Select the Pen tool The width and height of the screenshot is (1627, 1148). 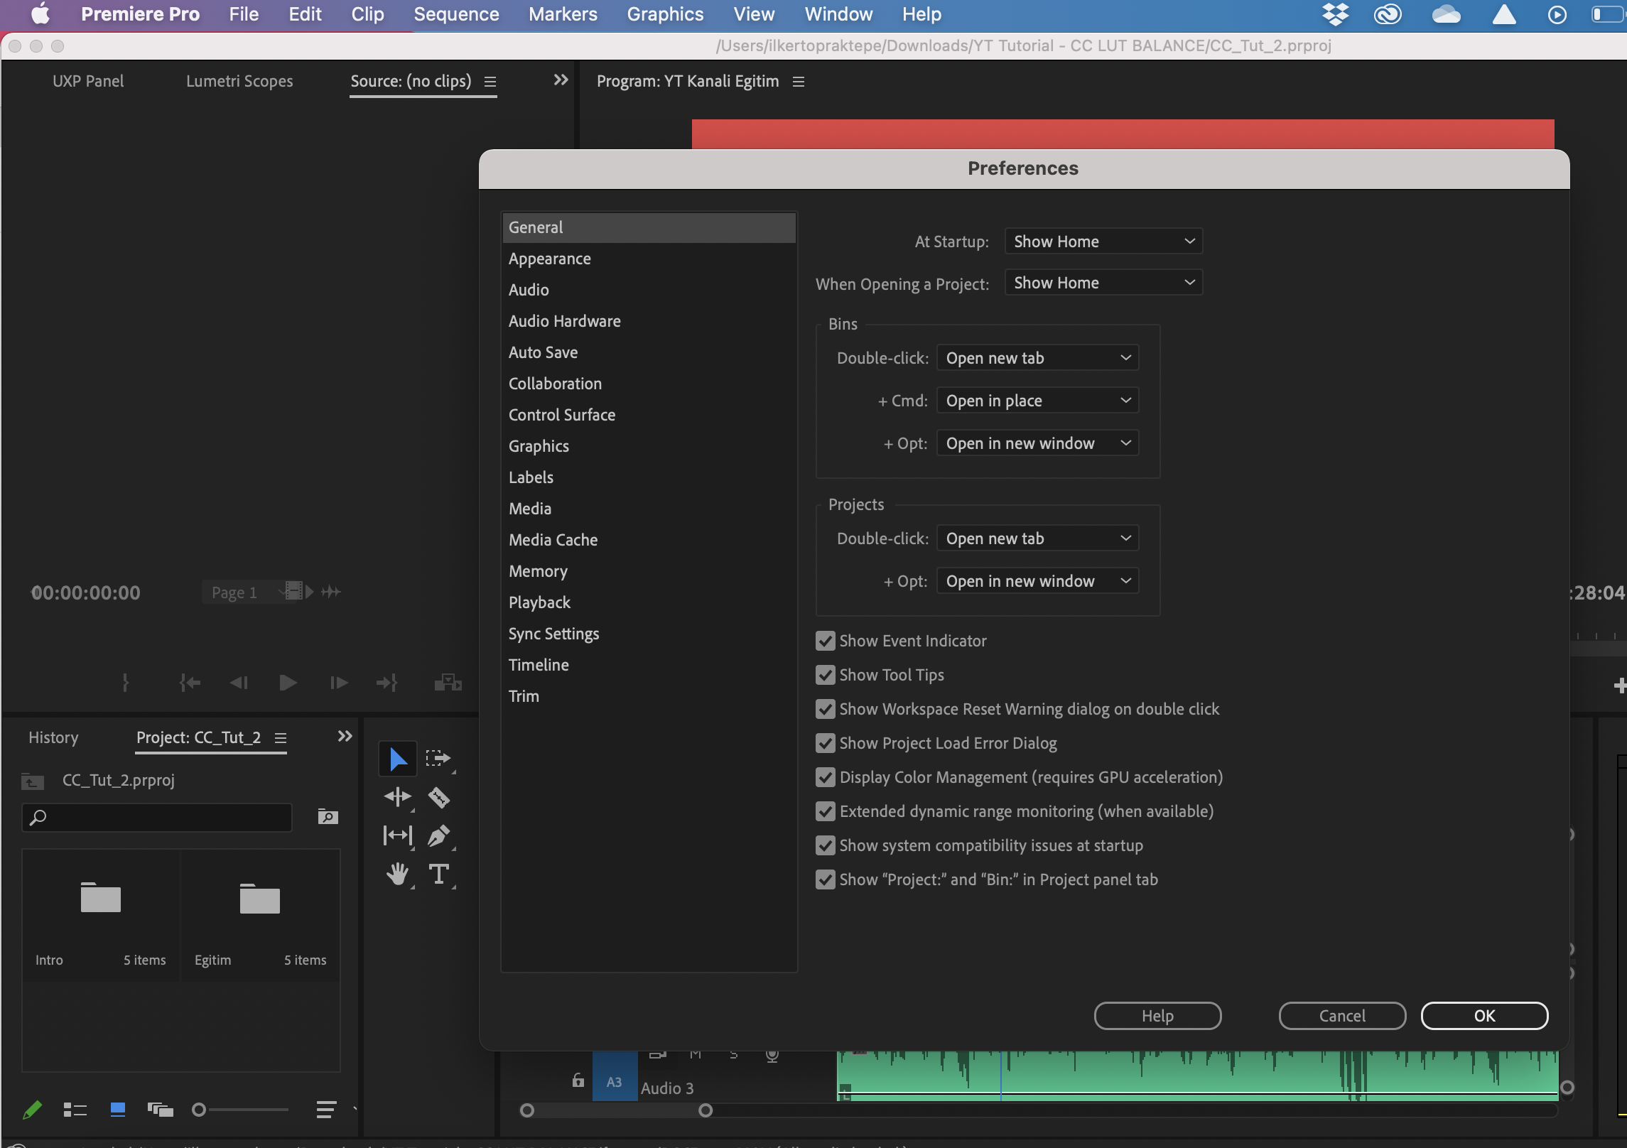(x=438, y=836)
